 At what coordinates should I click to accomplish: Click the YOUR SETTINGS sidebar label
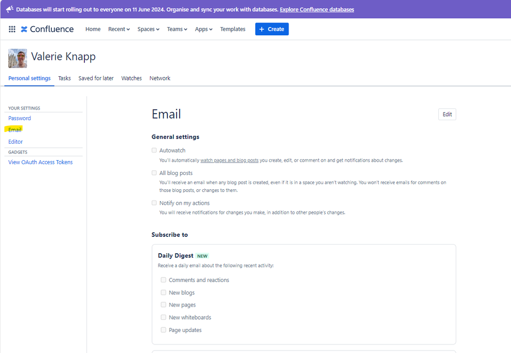pyautogui.click(x=24, y=108)
